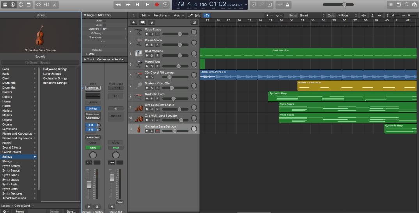This screenshot has width=419, height=213.
Task: Toggle the Cycle mode button
Action: tap(166, 4)
